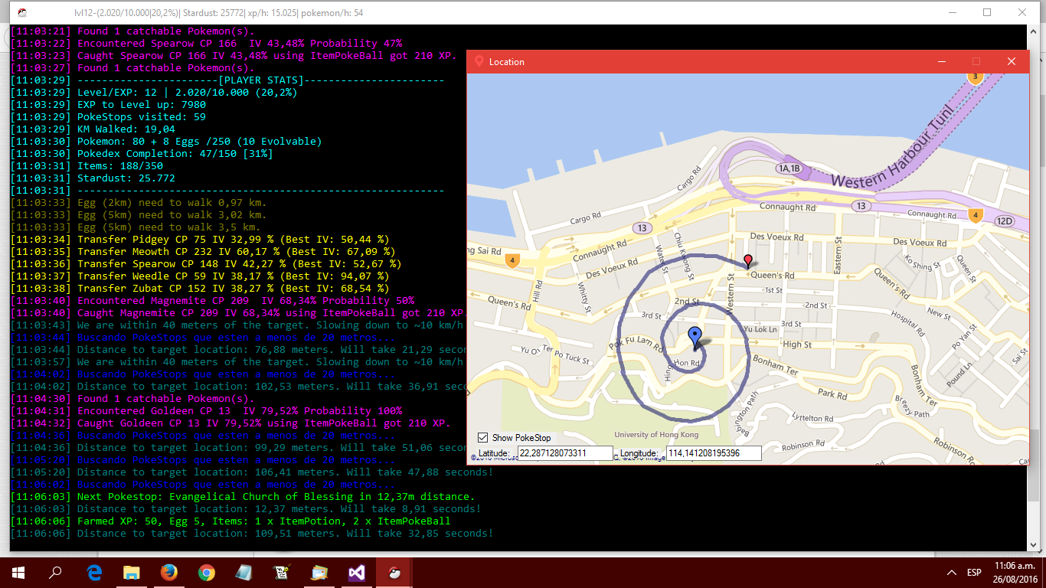This screenshot has height=588, width=1046.
Task: Click the console title text showing lvl12 and Stardust
Action: [x=219, y=13]
